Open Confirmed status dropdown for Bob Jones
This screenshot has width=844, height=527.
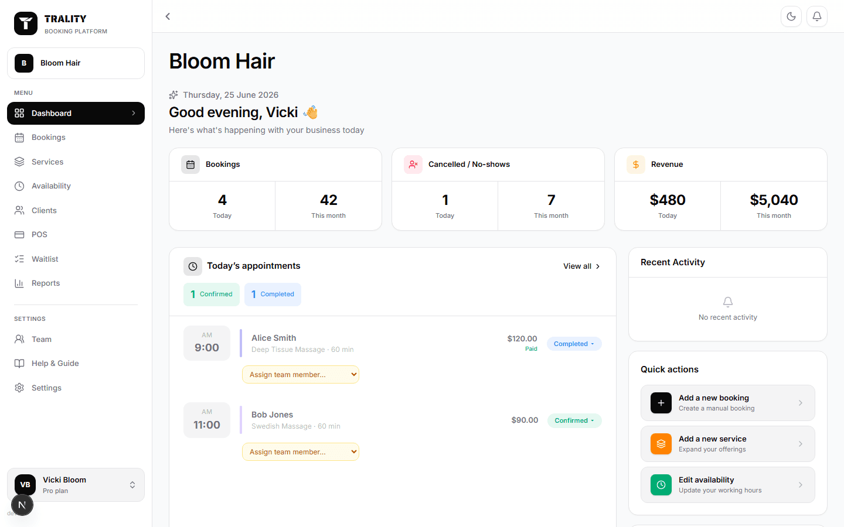coord(574,420)
